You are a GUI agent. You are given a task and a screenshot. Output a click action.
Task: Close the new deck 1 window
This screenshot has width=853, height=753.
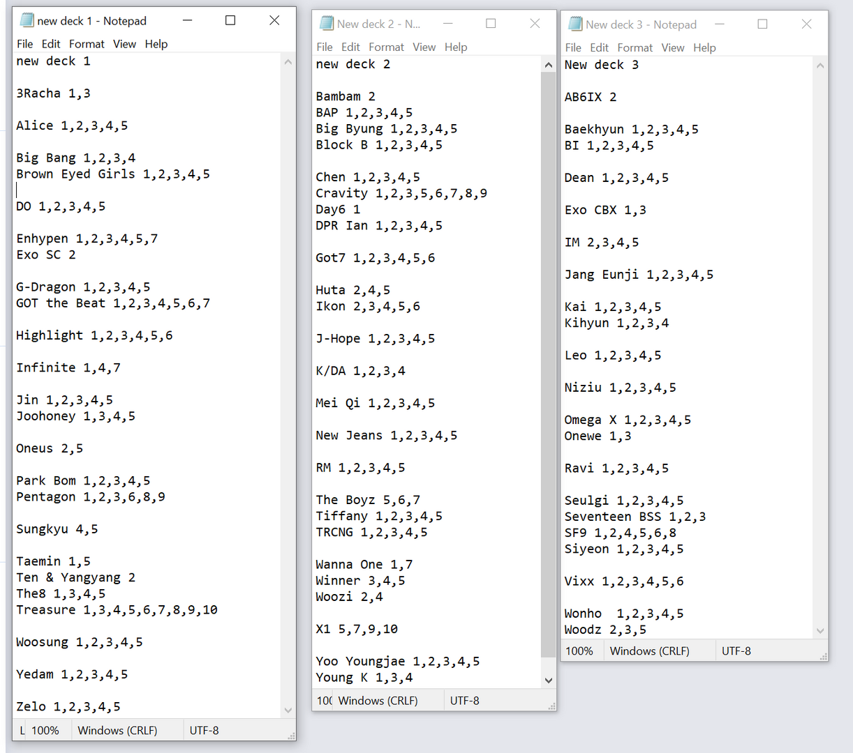pyautogui.click(x=274, y=20)
